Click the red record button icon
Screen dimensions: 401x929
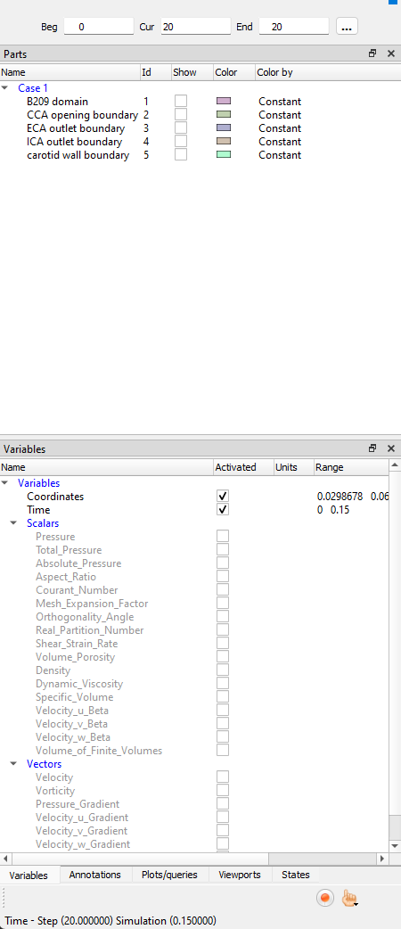point(324,898)
